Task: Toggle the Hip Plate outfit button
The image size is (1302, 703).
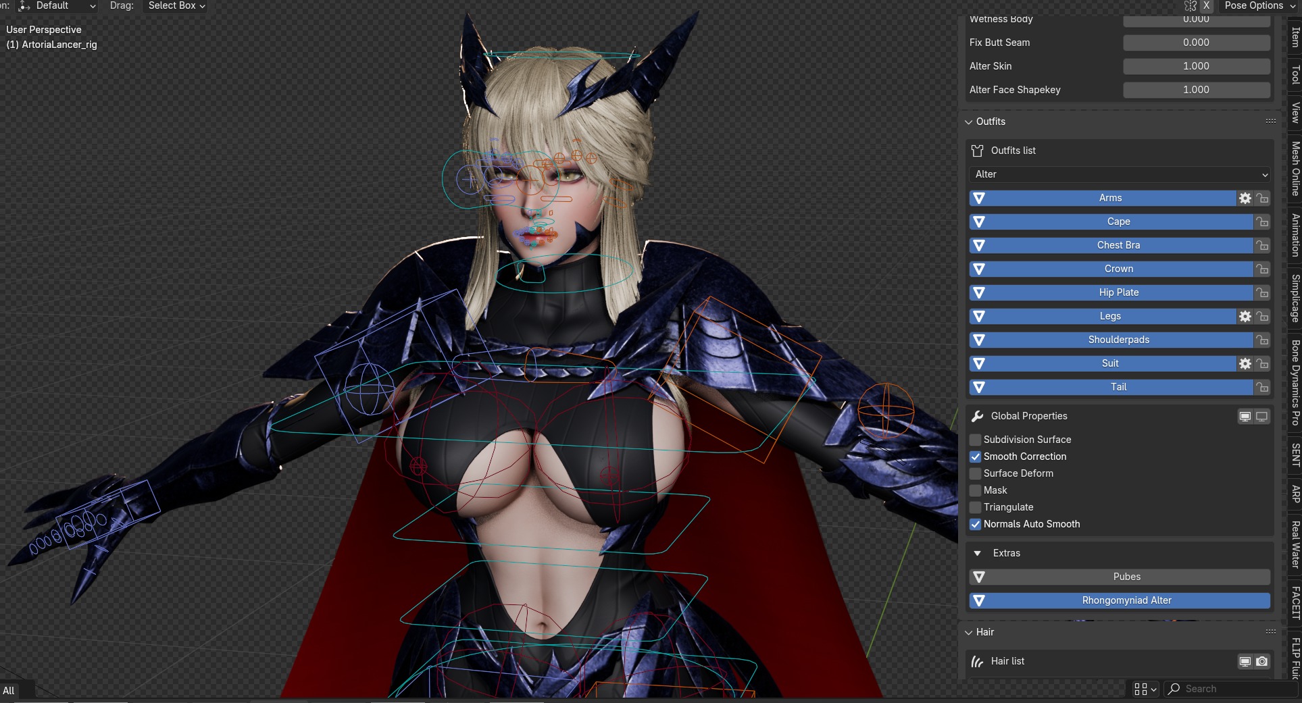Action: click(1111, 292)
